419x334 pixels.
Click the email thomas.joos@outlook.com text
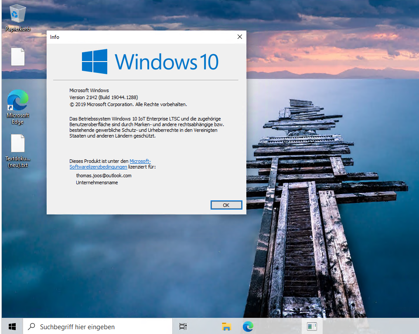[x=104, y=176]
